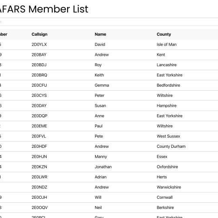Select callsign 2D0YLX cell
Viewport: 218px width, 218px height.
pos(39,44)
